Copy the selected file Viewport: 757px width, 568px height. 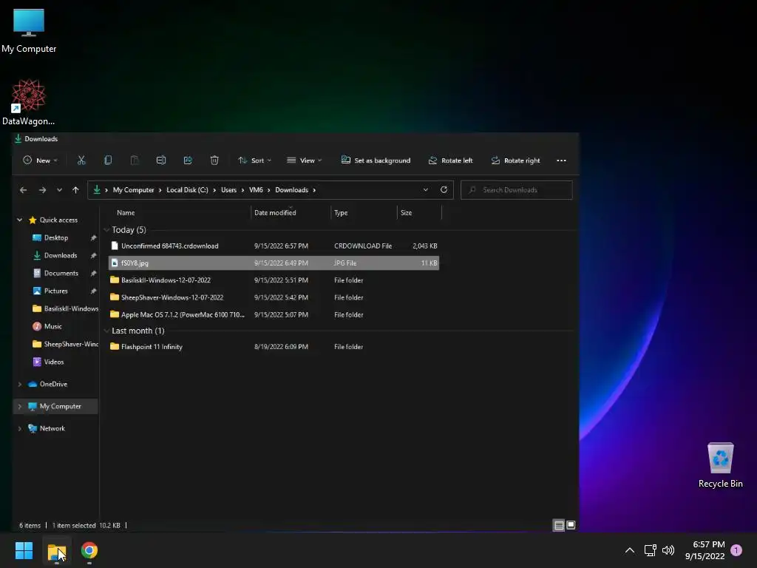(x=108, y=160)
